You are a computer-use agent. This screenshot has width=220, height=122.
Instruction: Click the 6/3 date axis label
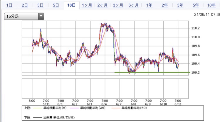tap(89, 104)
